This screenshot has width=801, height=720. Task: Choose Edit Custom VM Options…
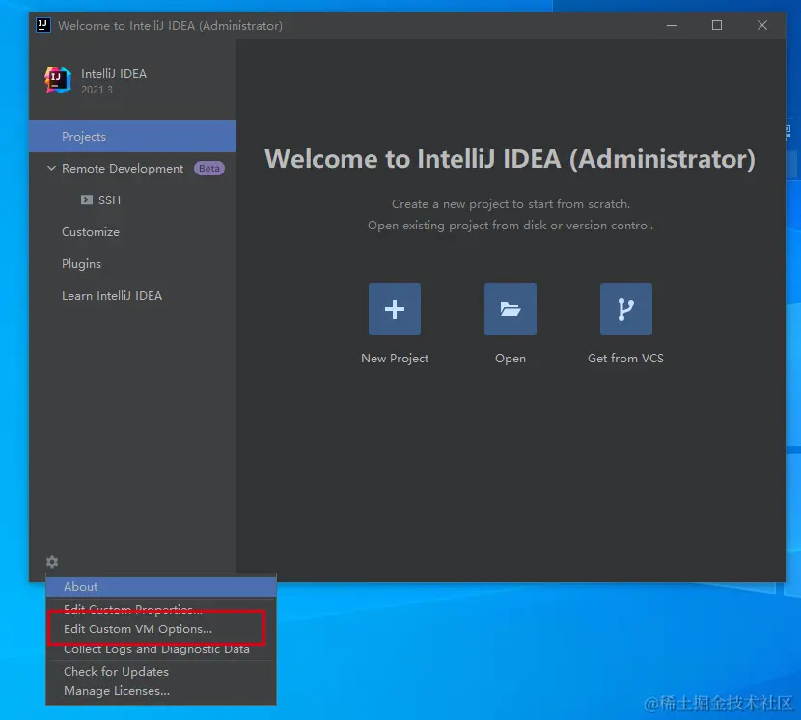pyautogui.click(x=161, y=629)
